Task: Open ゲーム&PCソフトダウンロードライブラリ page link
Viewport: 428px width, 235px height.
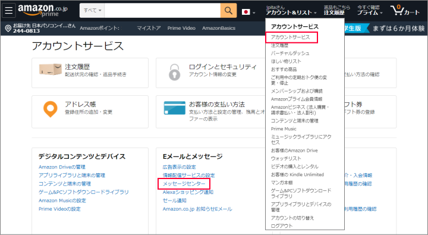Action: [x=84, y=192]
